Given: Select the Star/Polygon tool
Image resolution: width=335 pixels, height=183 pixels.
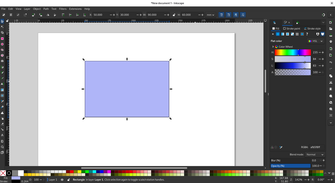Looking at the screenshot, I should point(2,50).
